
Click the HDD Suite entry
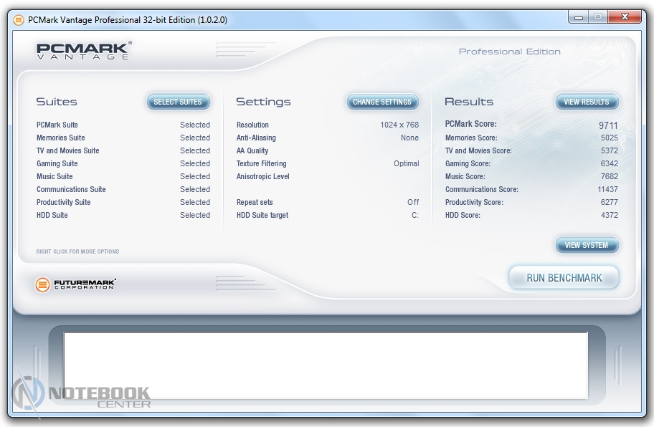click(x=52, y=215)
